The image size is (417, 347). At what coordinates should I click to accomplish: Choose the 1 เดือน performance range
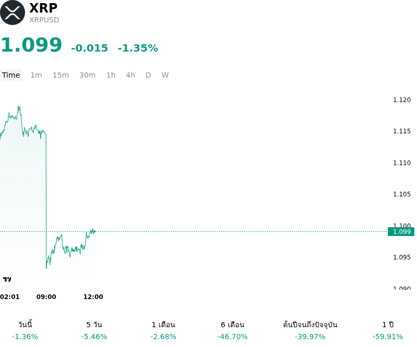[x=163, y=330]
